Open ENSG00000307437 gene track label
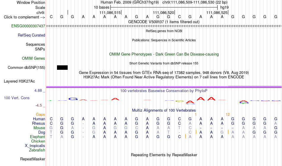The image size is (282, 166). coord(28,26)
